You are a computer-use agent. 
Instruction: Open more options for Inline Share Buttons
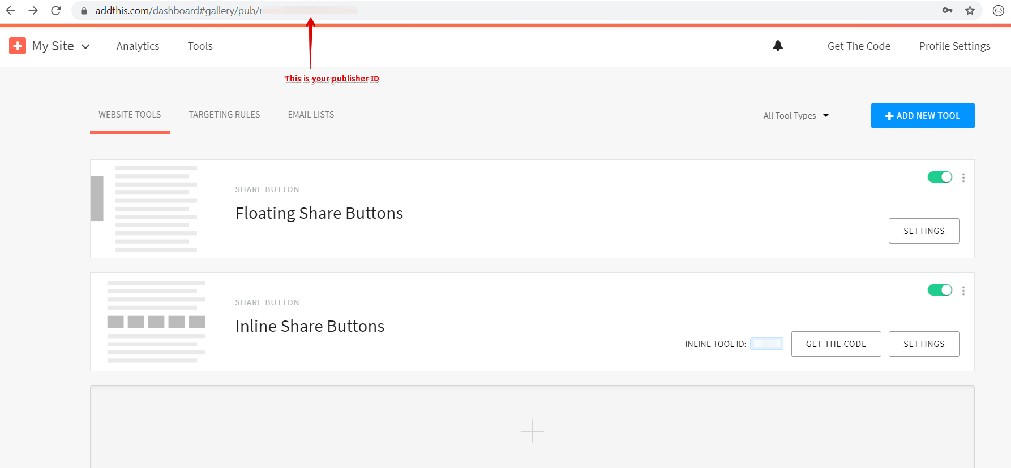[963, 291]
